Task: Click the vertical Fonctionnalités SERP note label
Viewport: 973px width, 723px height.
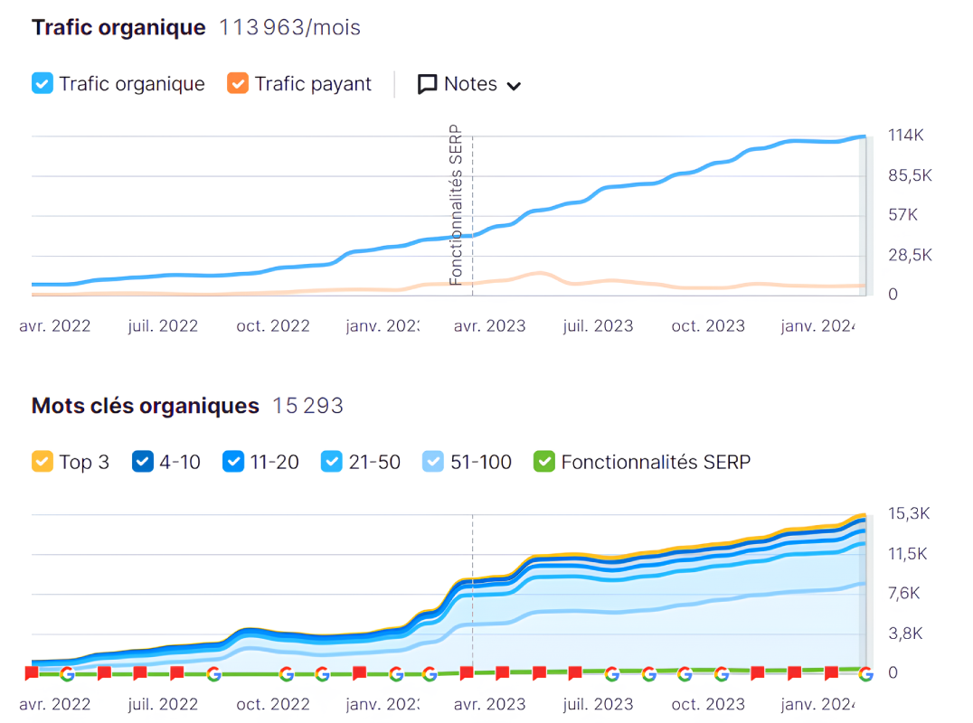Action: pyautogui.click(x=456, y=204)
